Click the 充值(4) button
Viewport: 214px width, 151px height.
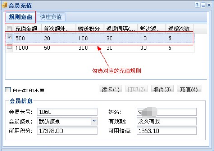(189, 89)
